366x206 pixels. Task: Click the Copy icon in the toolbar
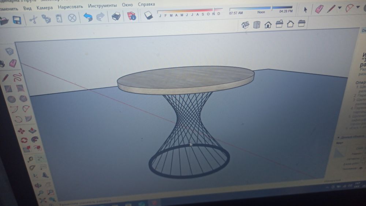click(x=46, y=19)
